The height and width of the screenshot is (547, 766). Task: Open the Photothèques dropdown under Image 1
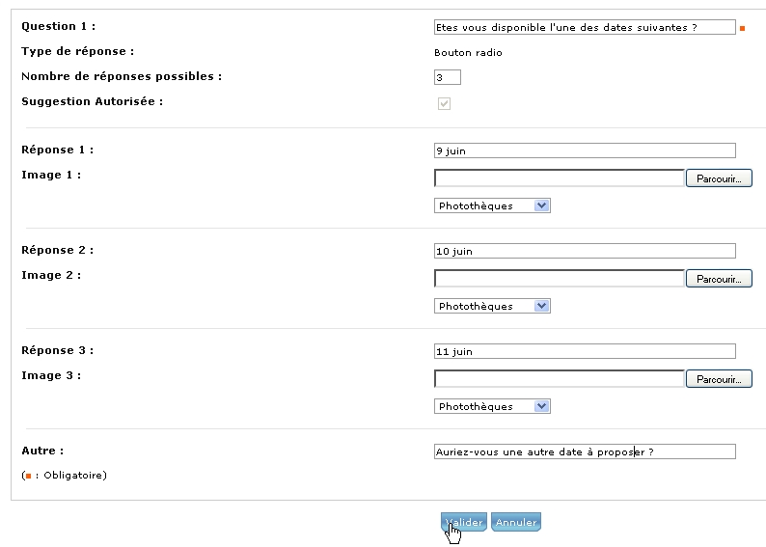click(x=492, y=205)
